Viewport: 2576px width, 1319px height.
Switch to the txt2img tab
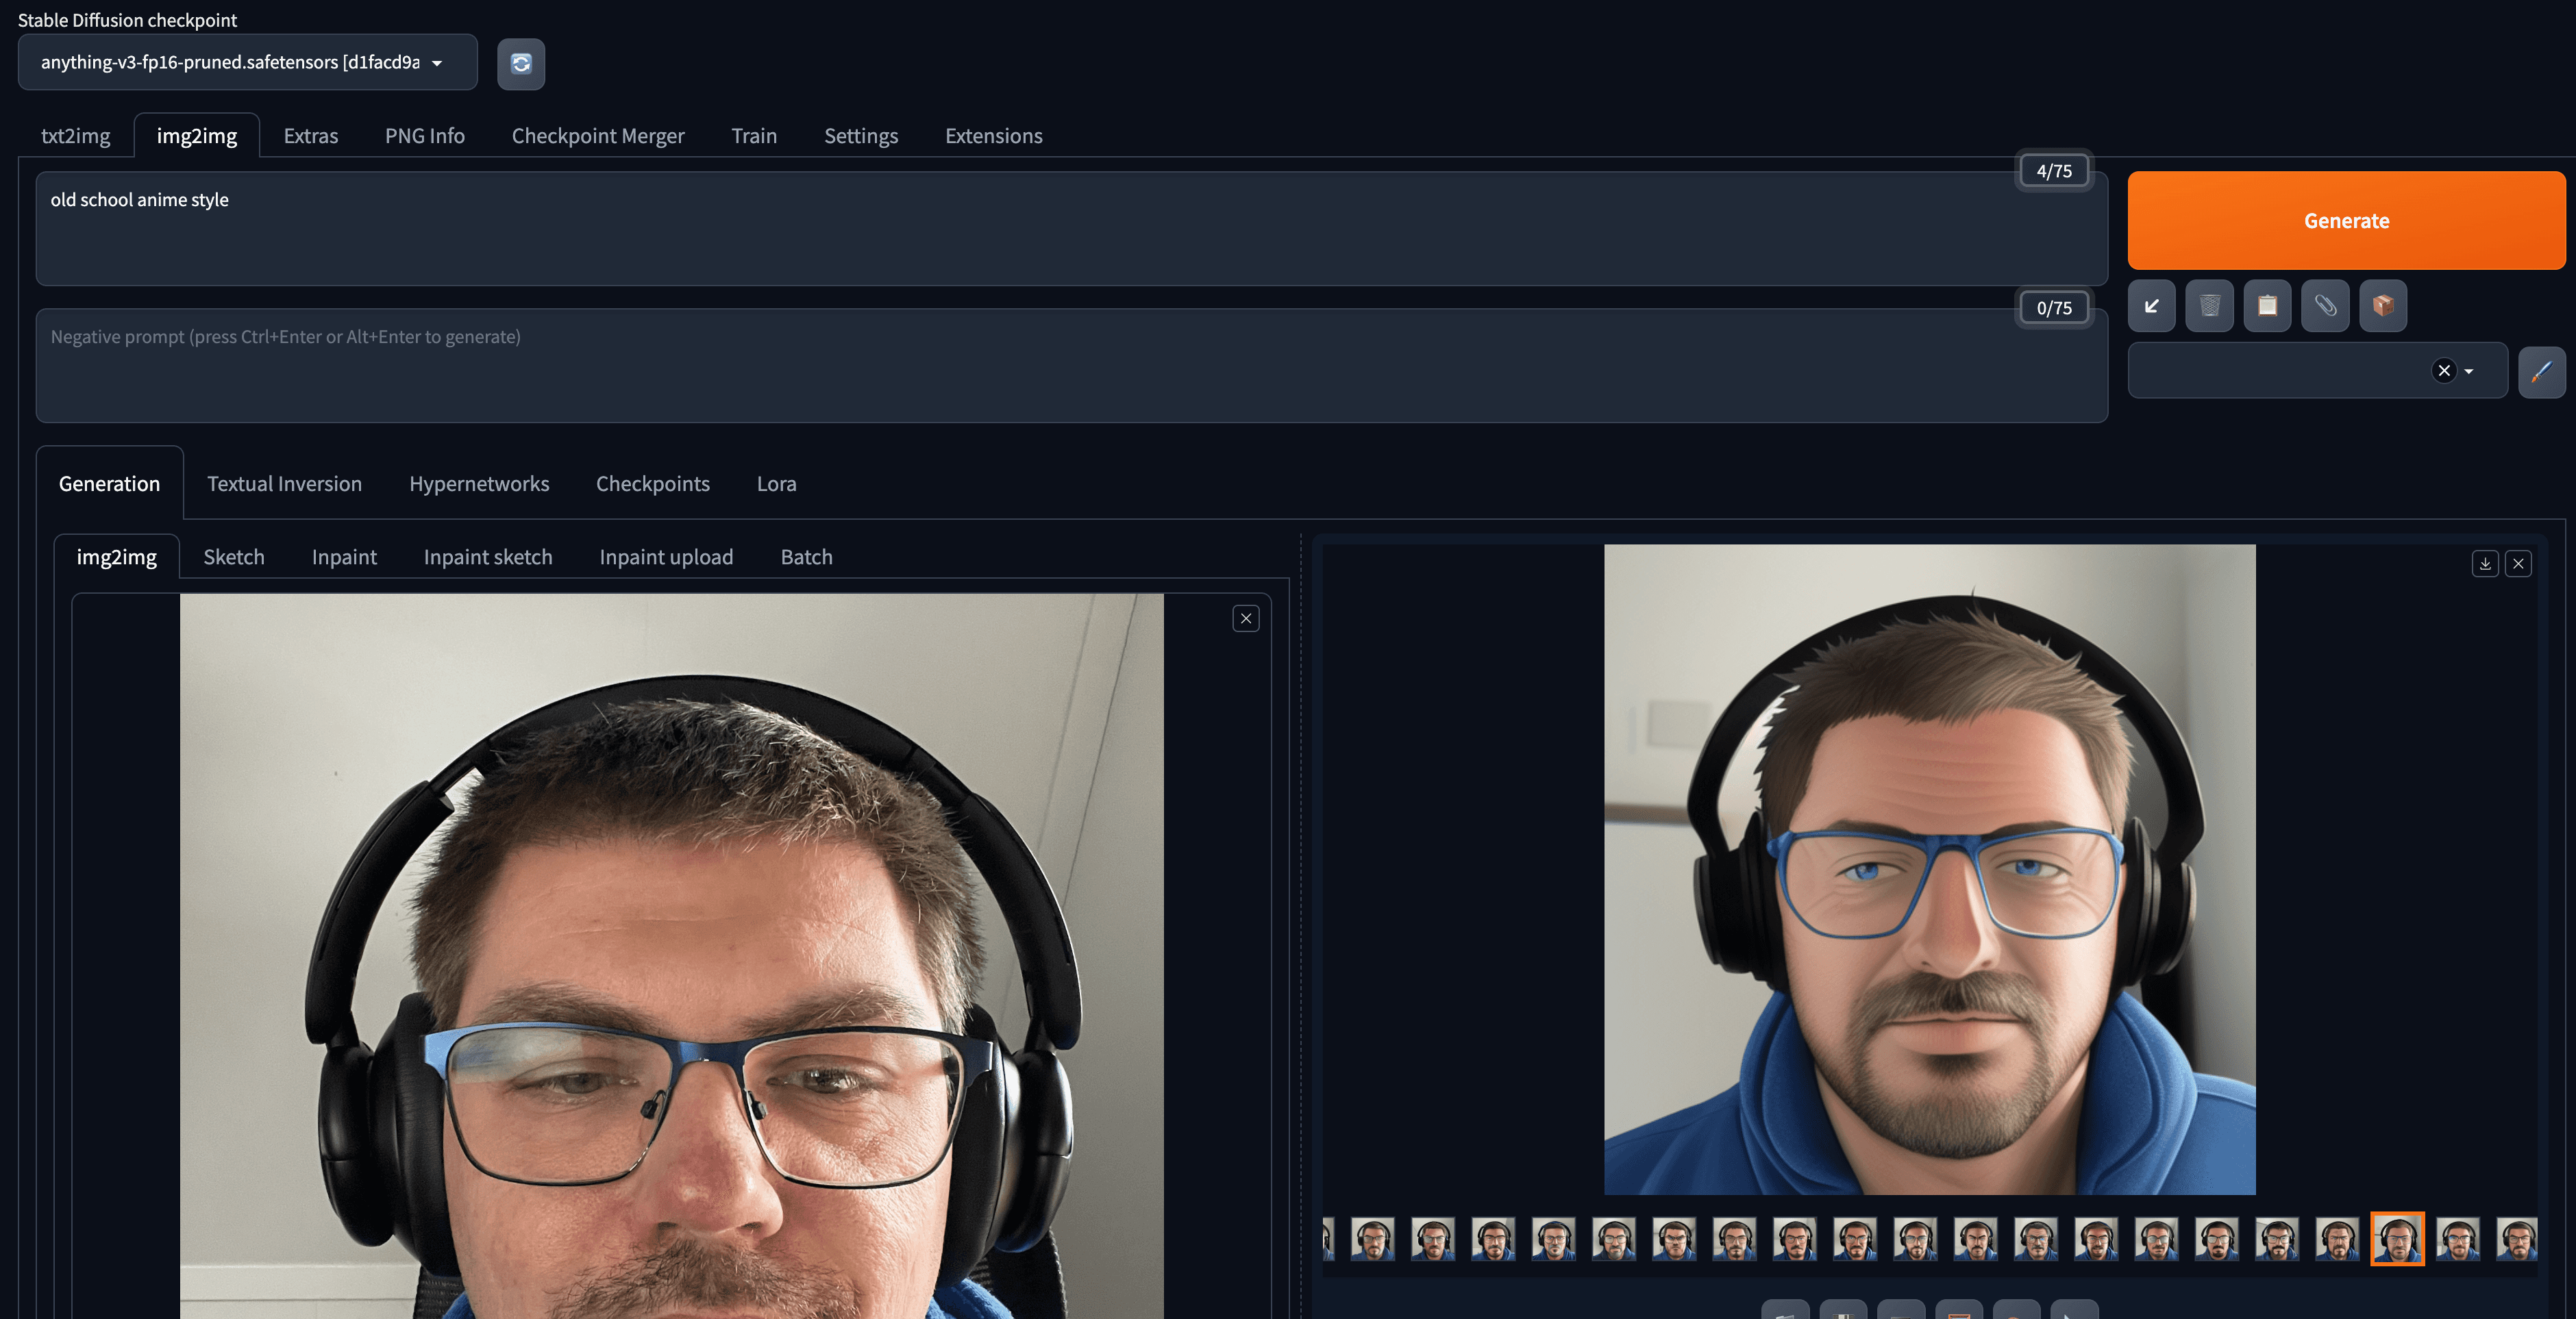(x=76, y=136)
